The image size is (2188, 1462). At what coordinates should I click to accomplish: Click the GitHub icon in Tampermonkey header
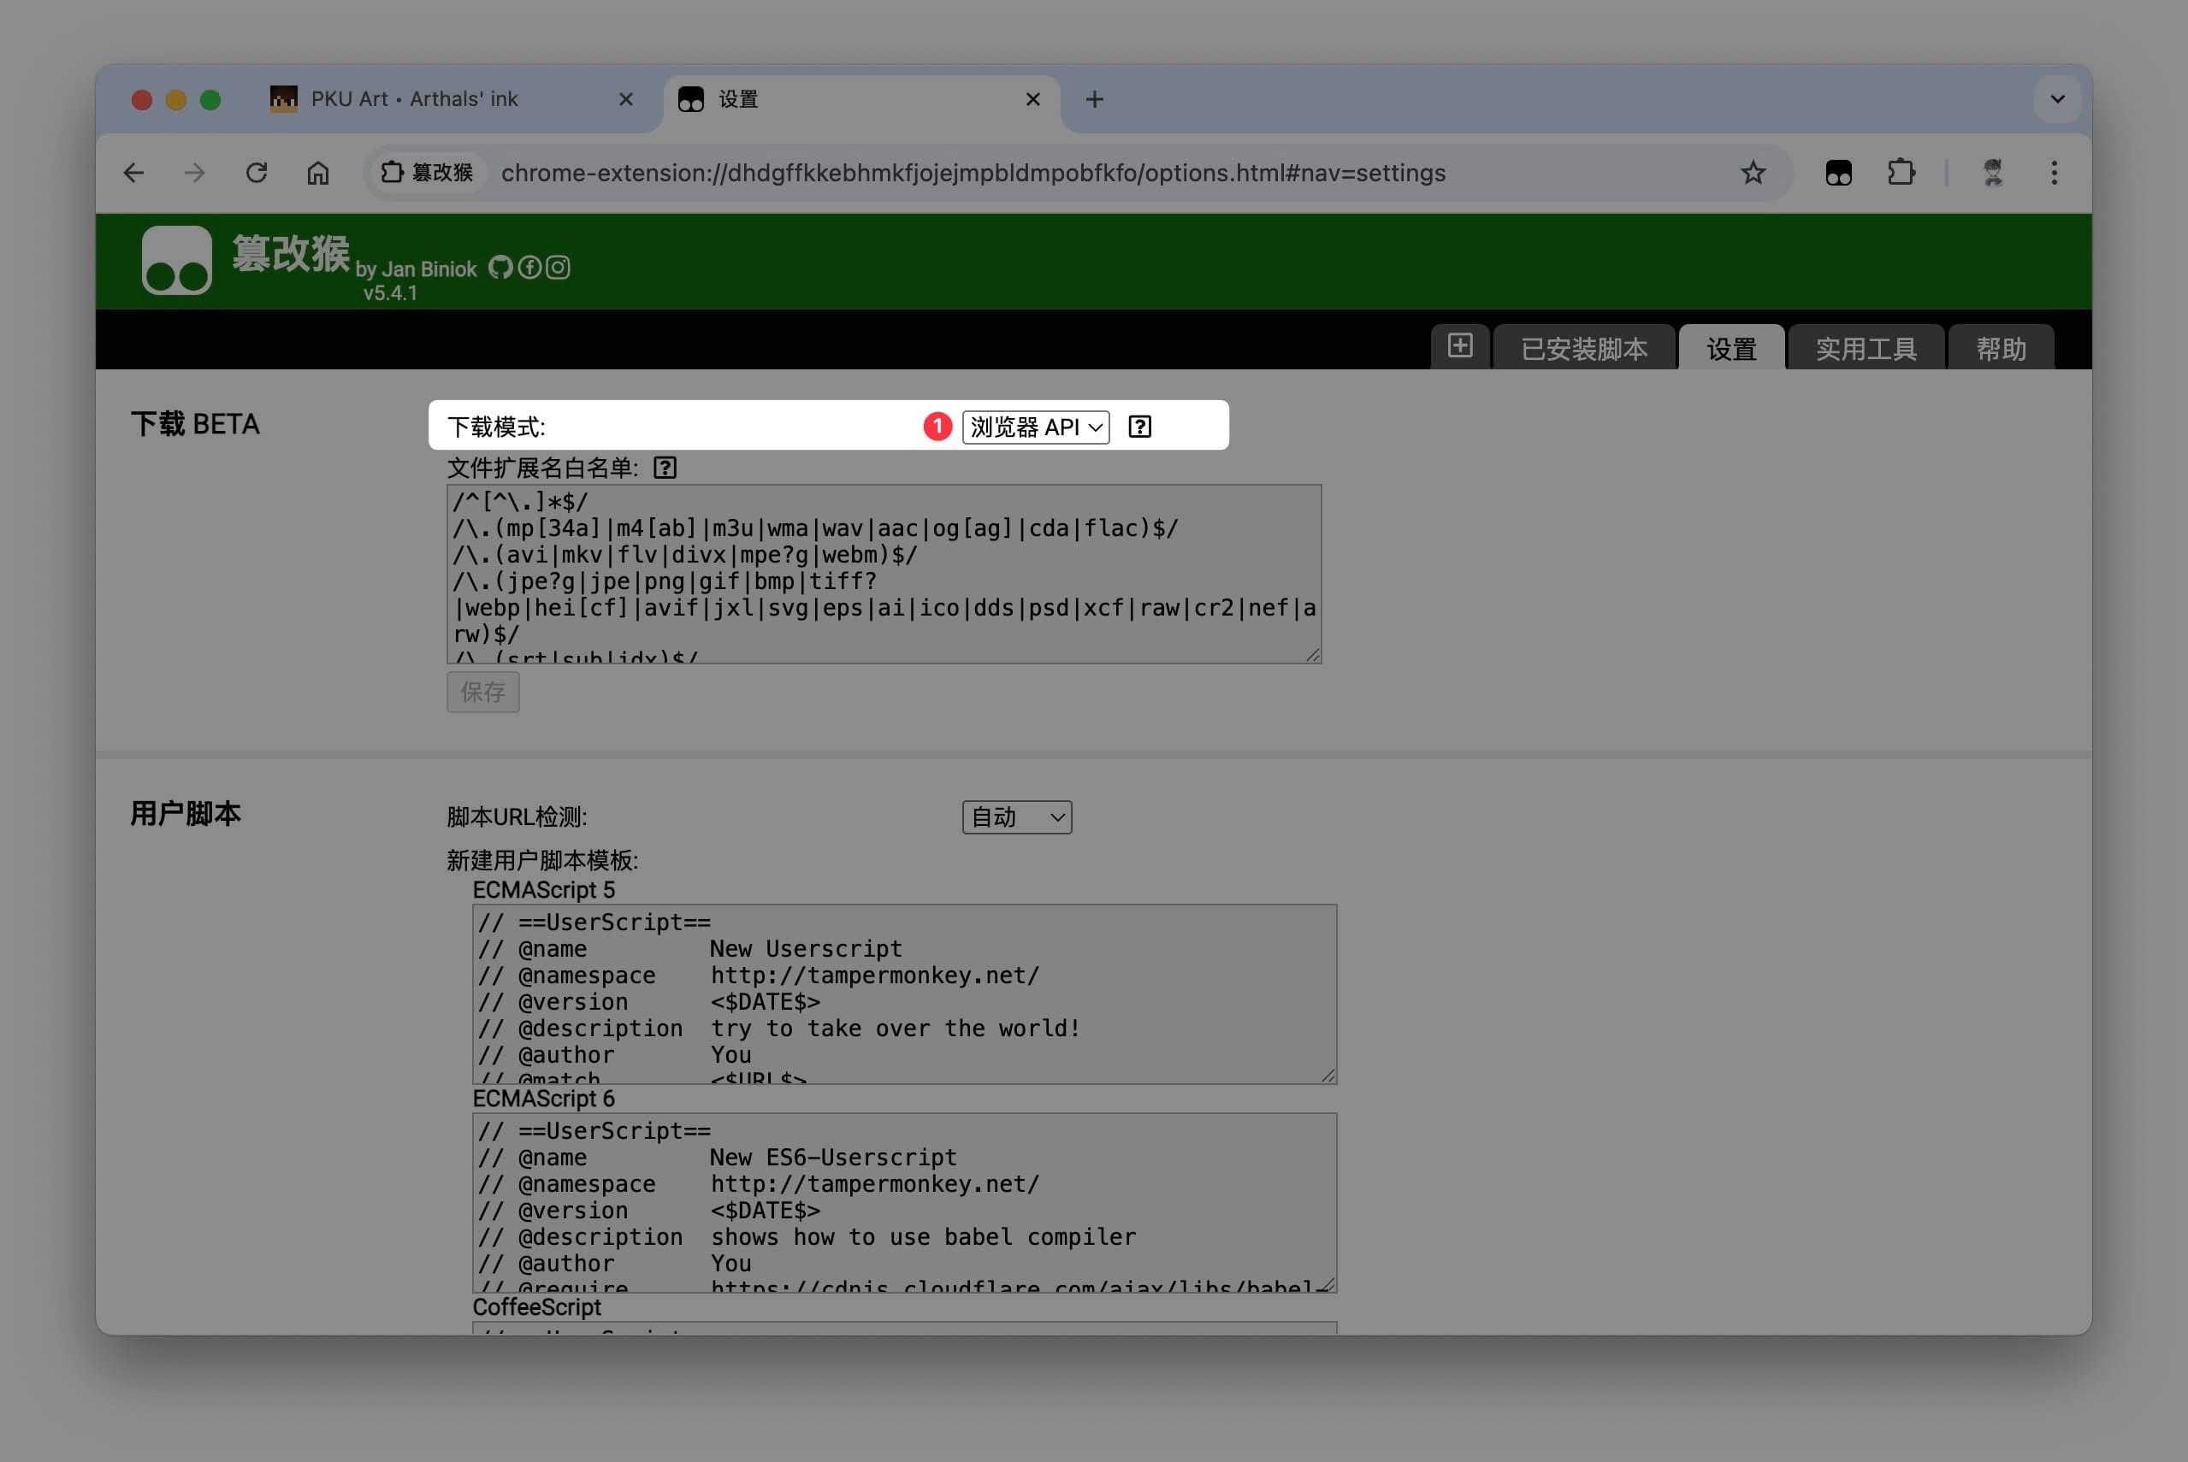point(500,268)
